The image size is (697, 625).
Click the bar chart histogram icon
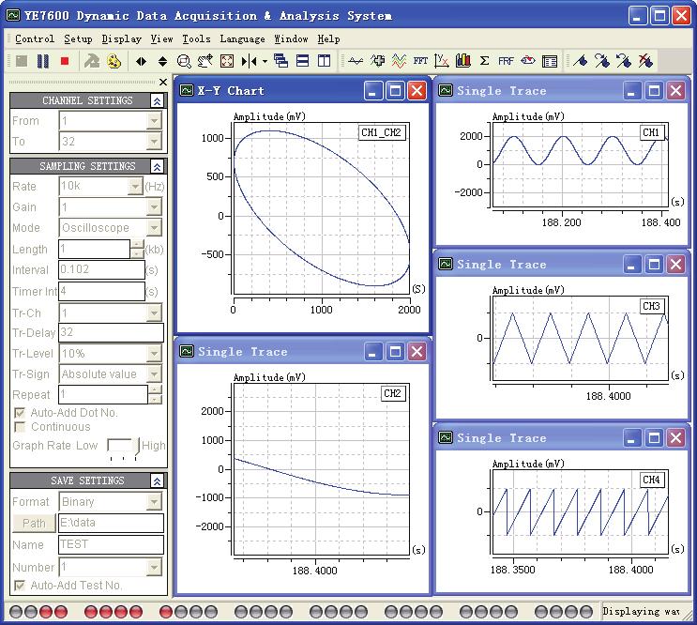click(462, 61)
